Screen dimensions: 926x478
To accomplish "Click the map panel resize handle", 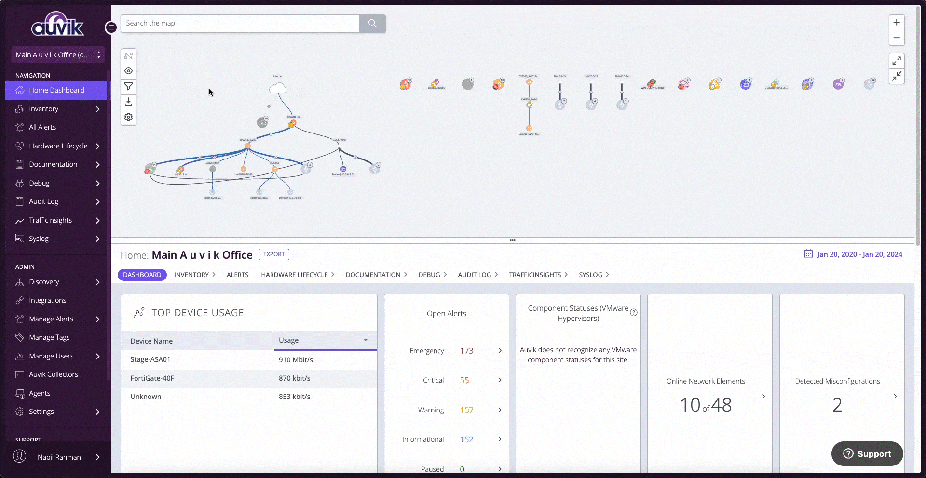I will coord(512,240).
